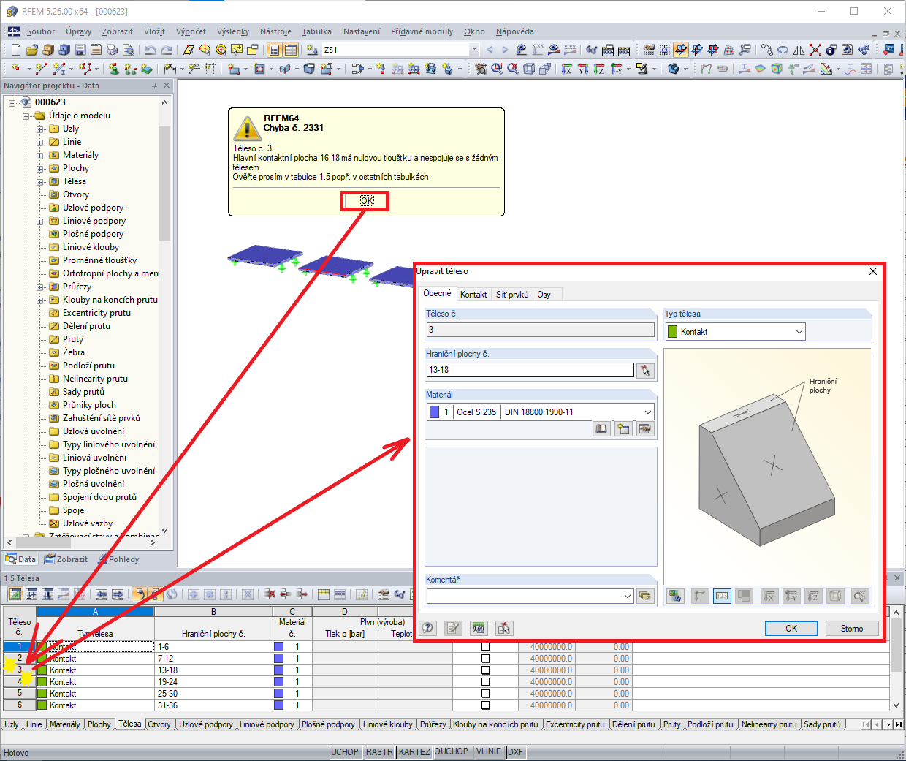
Task: Tick the checkbox in body row 31-36
Action: 486,705
